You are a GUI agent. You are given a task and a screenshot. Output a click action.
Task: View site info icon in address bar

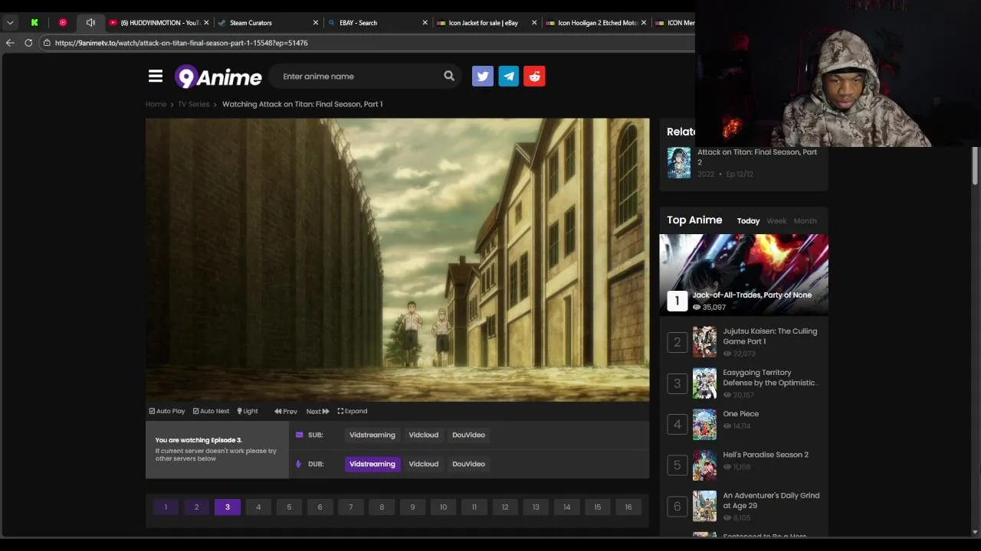(47, 43)
